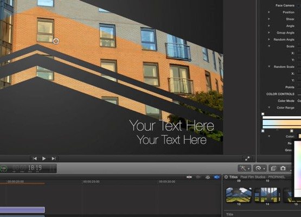The image size is (301, 217).
Task: Click the Titles browser heading
Action: (x=233, y=177)
